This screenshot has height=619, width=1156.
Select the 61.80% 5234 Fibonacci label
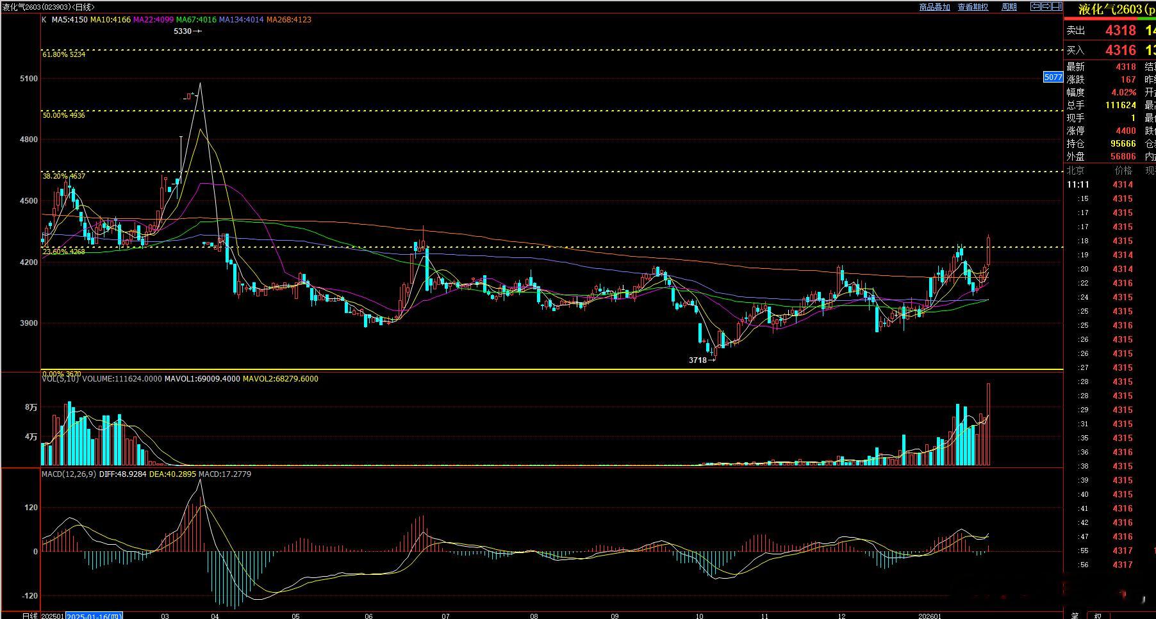point(64,54)
